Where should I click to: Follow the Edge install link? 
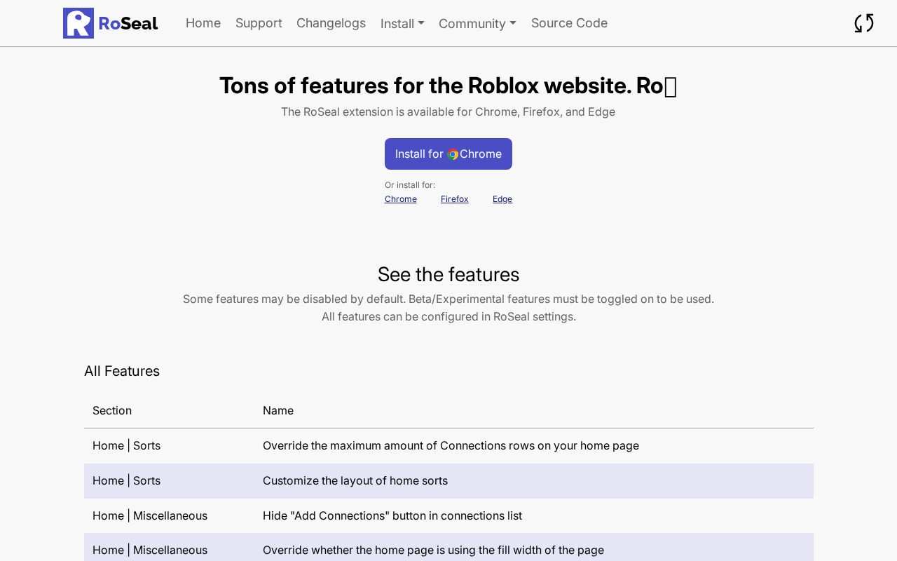tap(502, 199)
